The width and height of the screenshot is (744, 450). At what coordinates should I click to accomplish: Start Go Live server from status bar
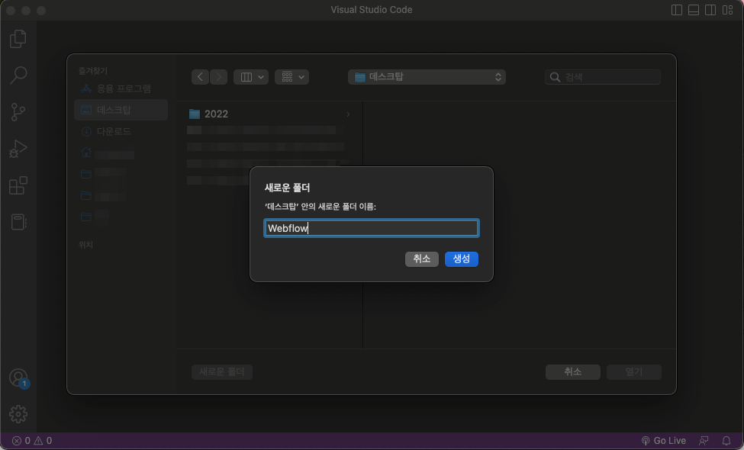tap(663, 441)
